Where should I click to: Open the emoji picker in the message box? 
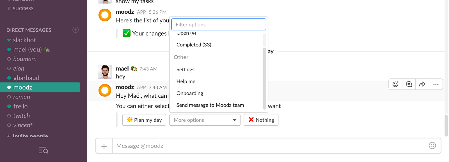coord(432,145)
